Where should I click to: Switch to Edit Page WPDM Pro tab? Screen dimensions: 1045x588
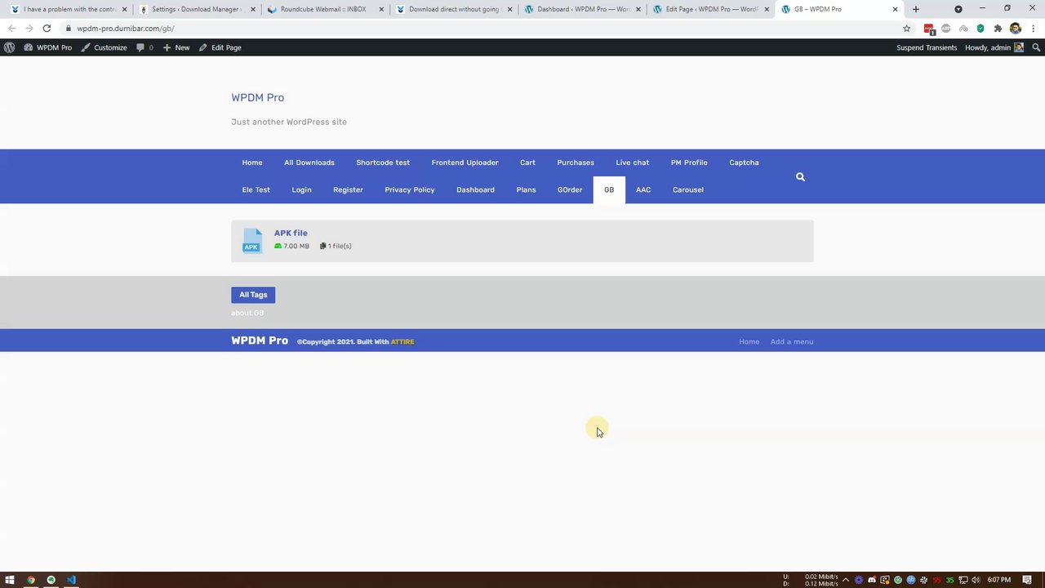coord(710,9)
